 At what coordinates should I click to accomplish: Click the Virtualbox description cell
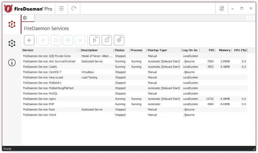(88, 72)
